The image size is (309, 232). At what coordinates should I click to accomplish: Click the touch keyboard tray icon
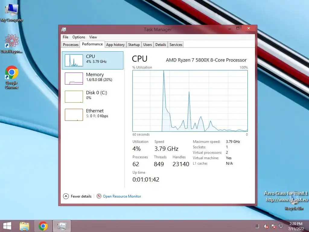pos(257,226)
